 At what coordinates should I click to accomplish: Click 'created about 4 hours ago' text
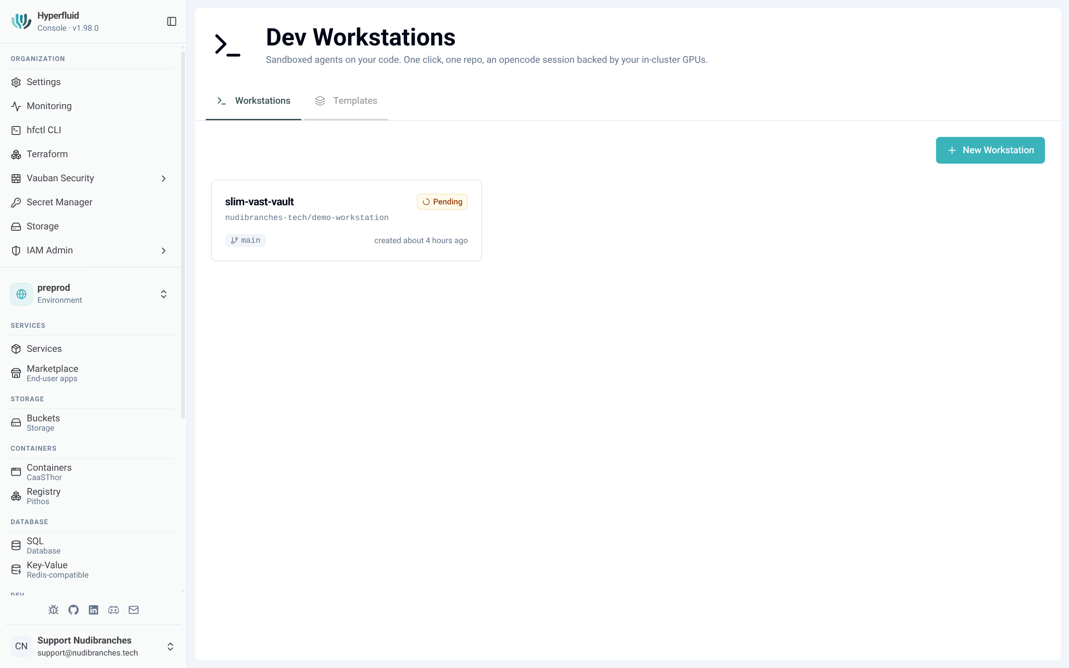point(421,240)
